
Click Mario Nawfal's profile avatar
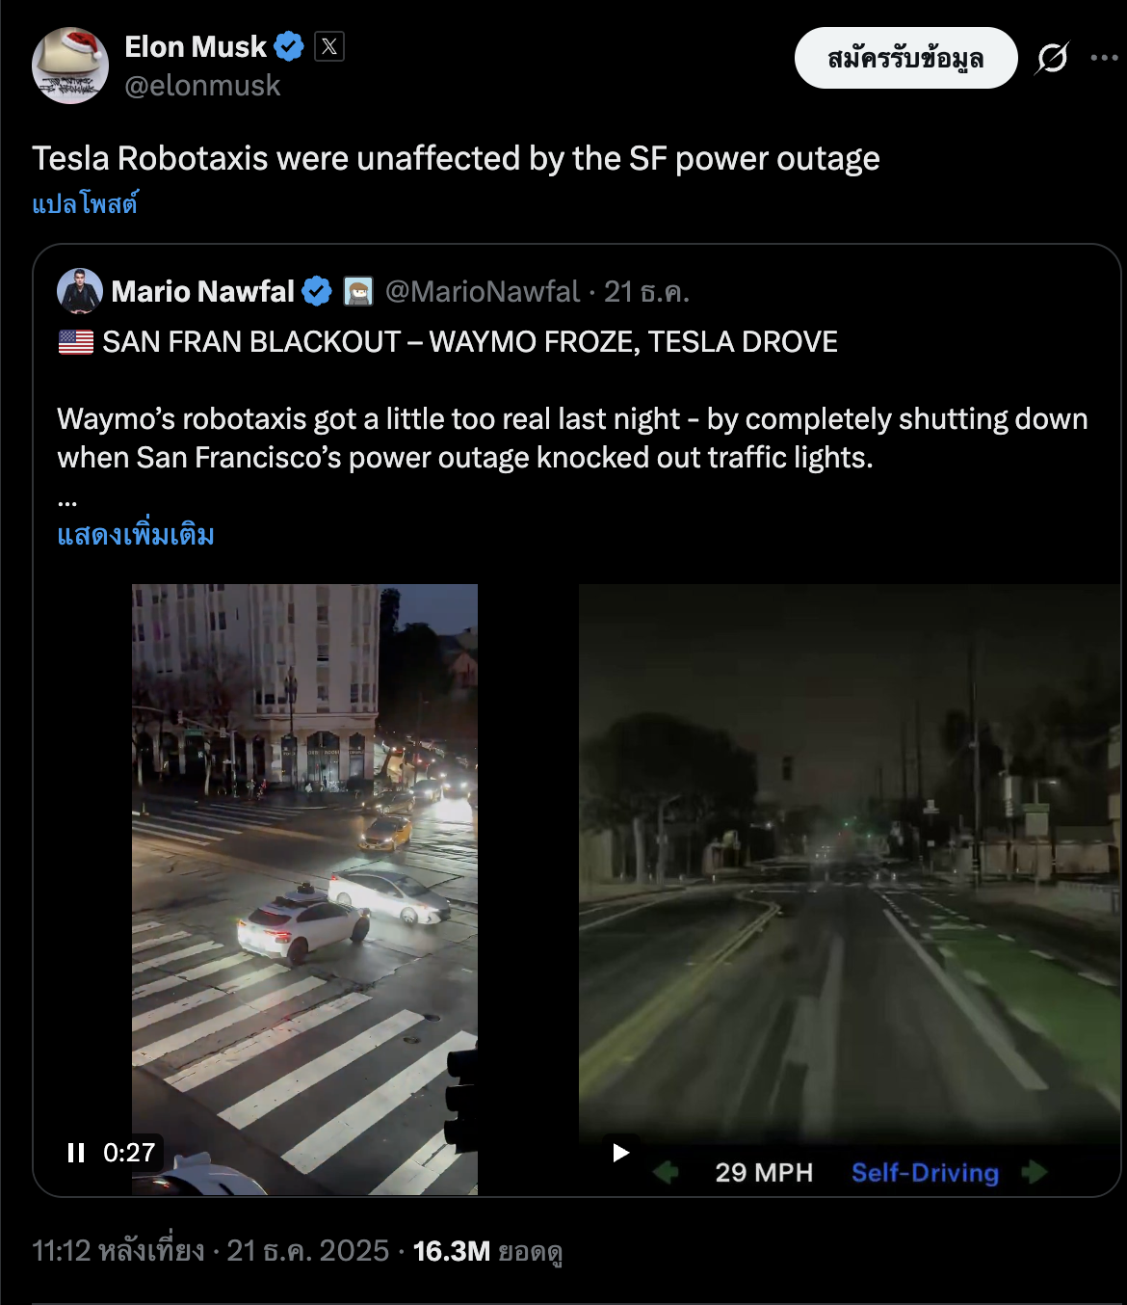(x=80, y=291)
